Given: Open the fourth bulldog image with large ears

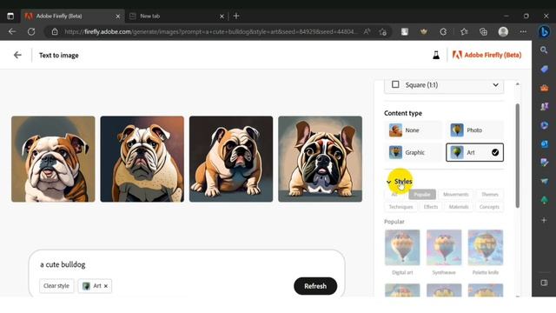Looking at the screenshot, I should click(321, 159).
